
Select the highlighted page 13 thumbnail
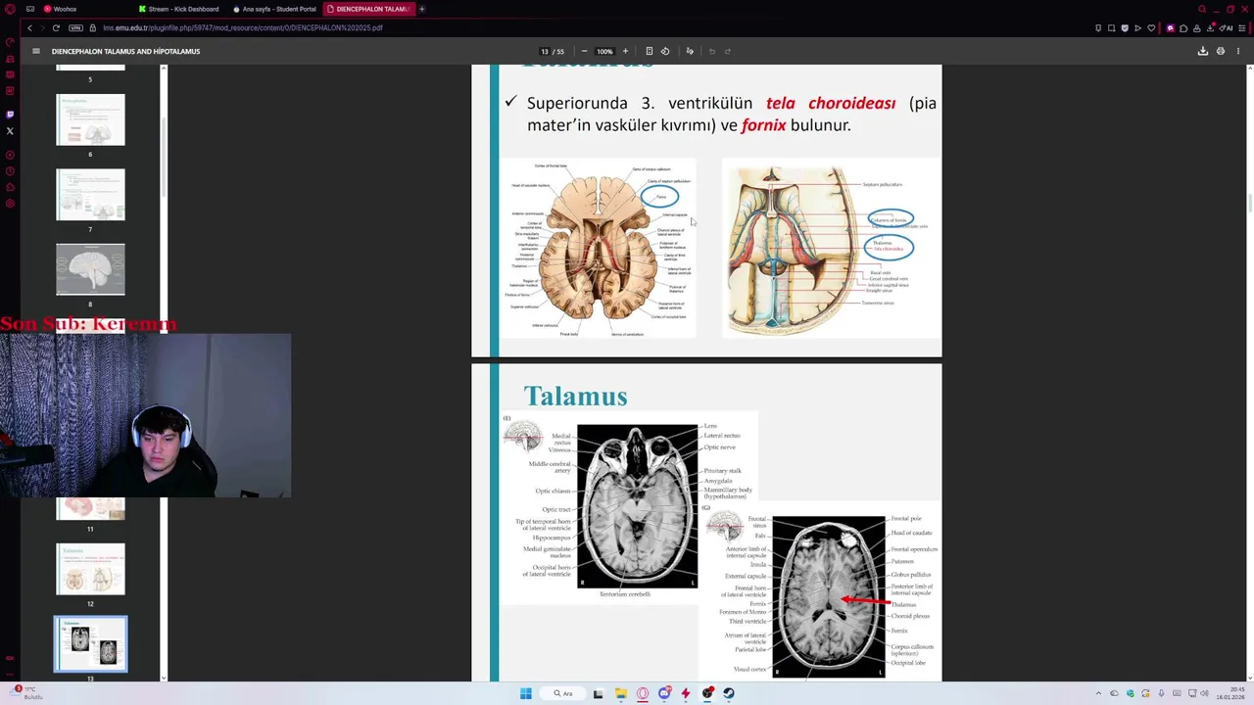pyautogui.click(x=90, y=644)
